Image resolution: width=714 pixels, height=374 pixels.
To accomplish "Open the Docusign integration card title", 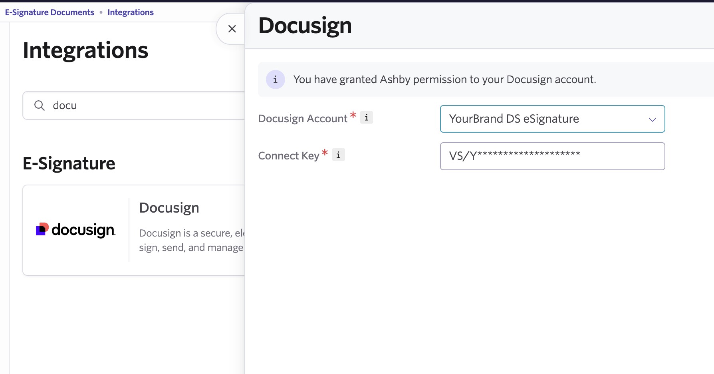I will point(169,208).
